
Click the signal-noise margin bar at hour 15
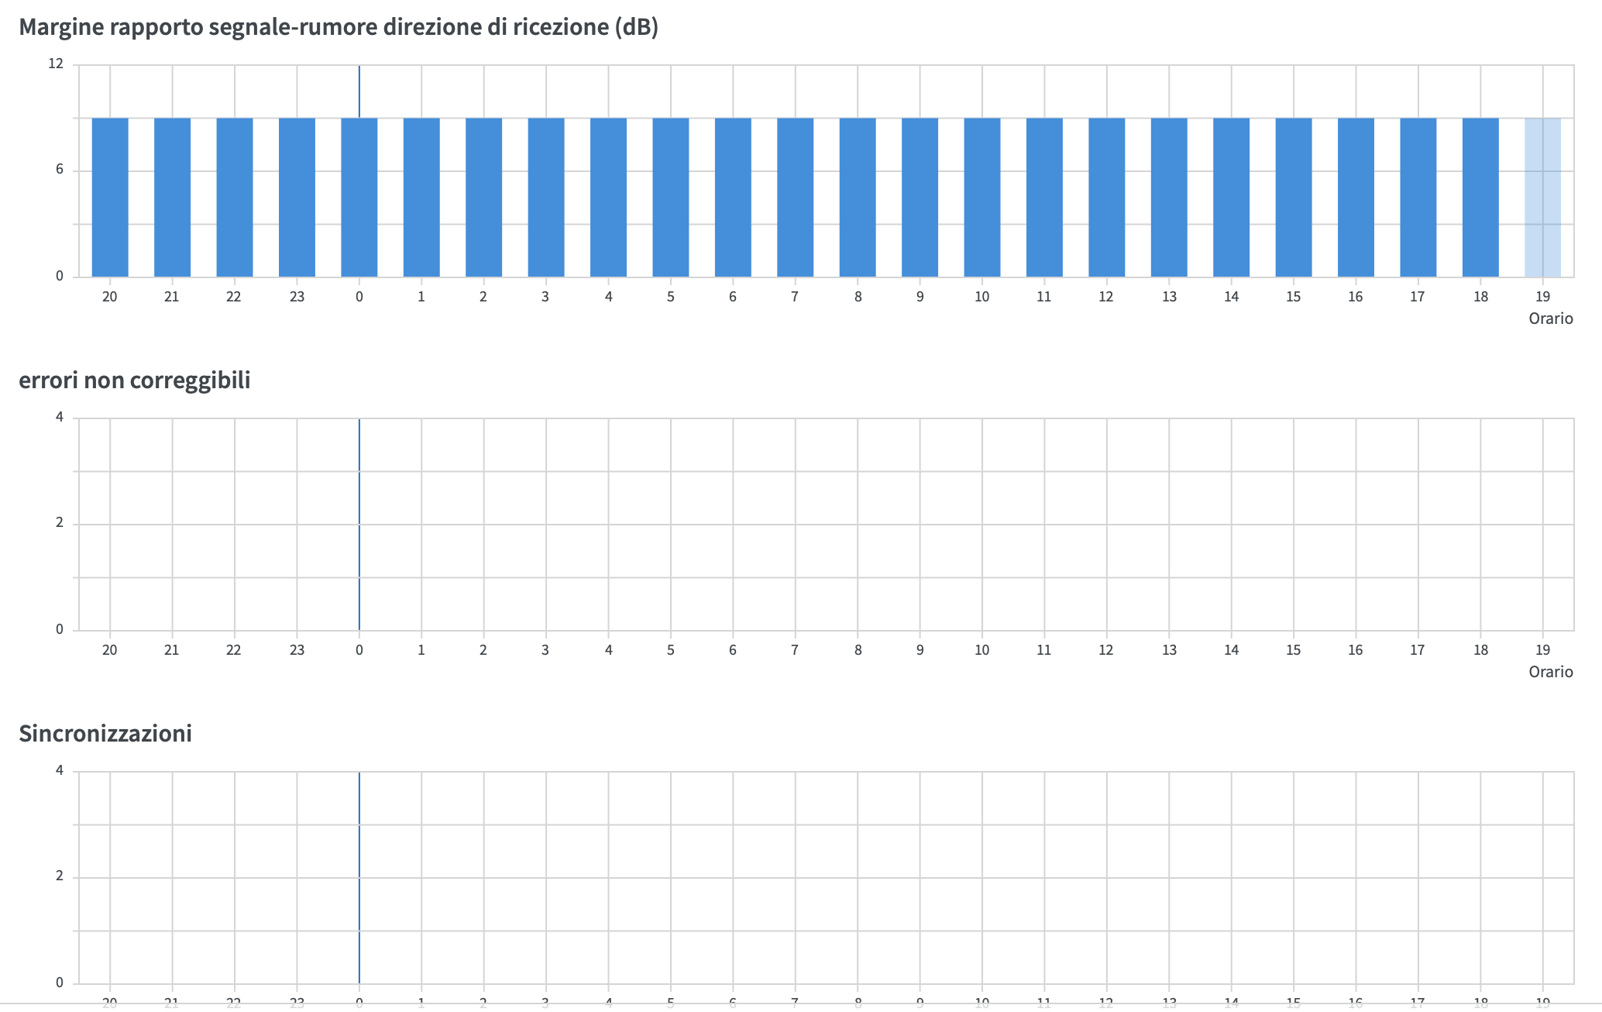click(1294, 198)
